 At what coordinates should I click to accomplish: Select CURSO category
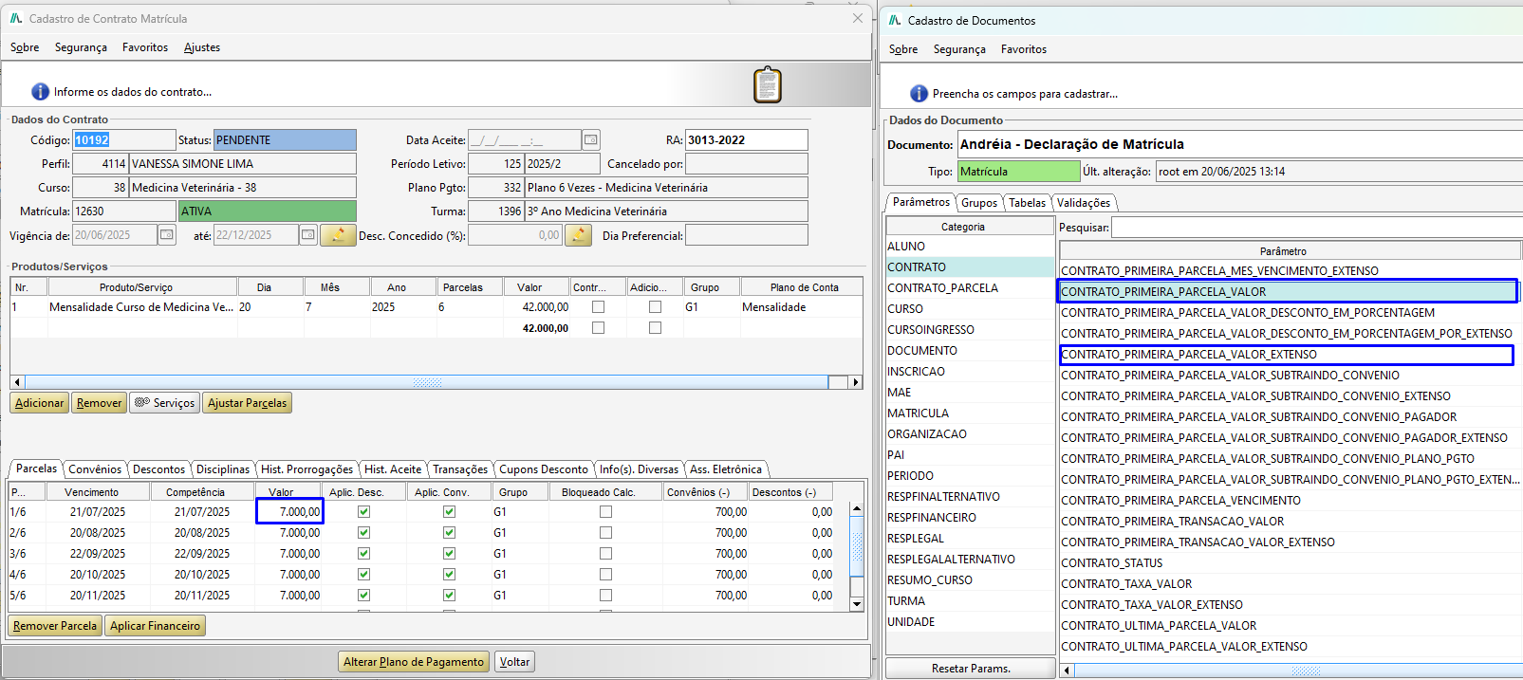tap(970, 309)
